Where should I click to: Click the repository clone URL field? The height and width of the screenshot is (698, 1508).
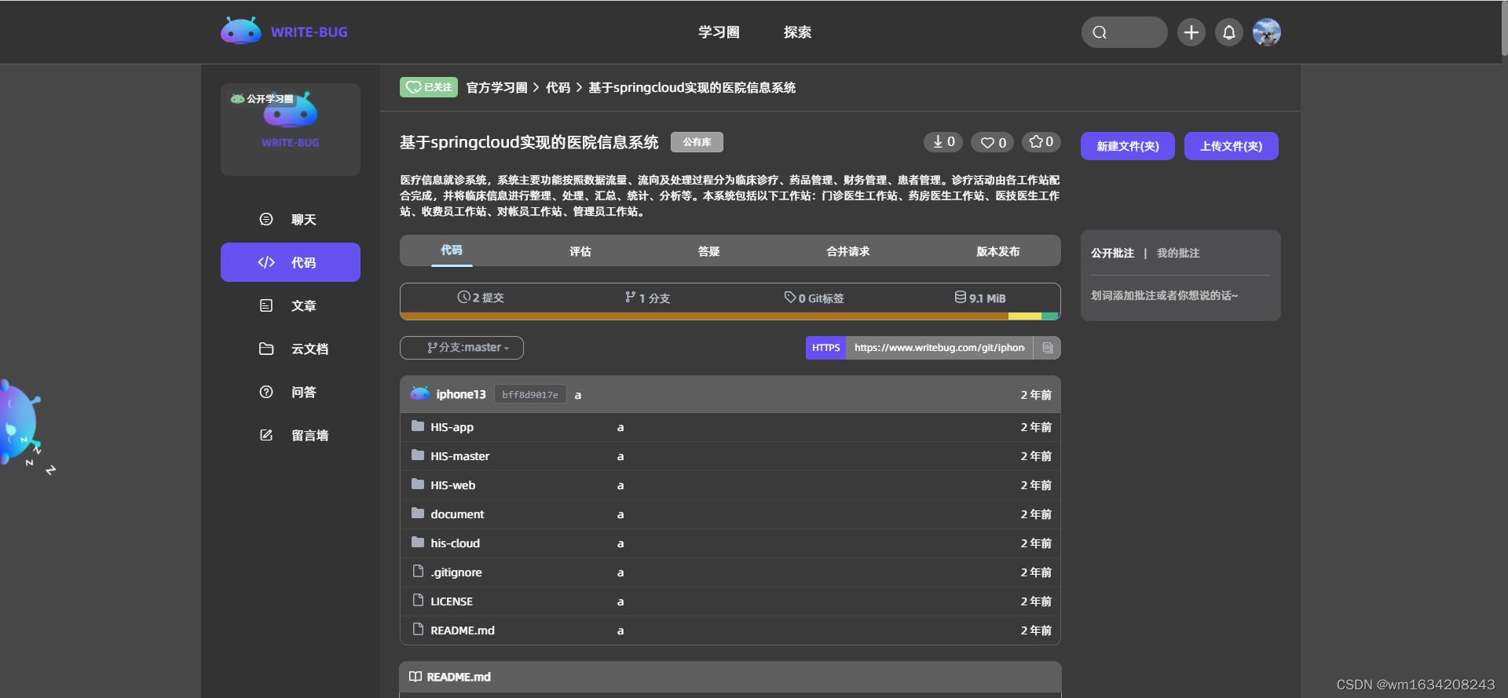click(939, 348)
